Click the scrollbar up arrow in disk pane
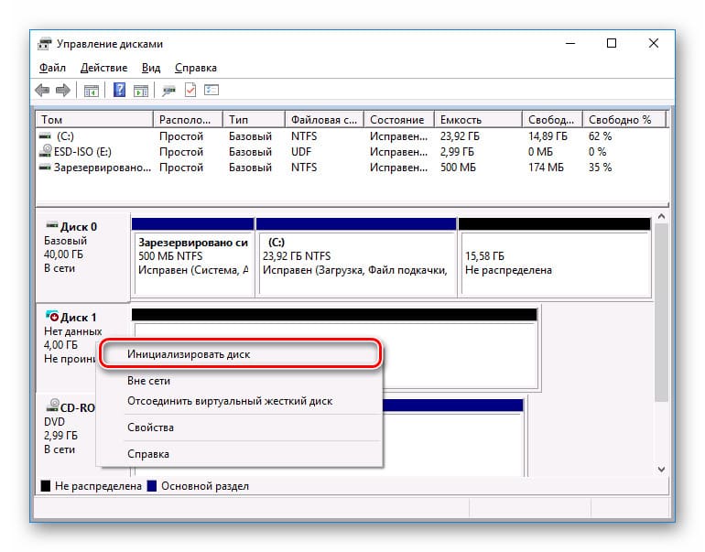705x552 pixels. pos(661,217)
